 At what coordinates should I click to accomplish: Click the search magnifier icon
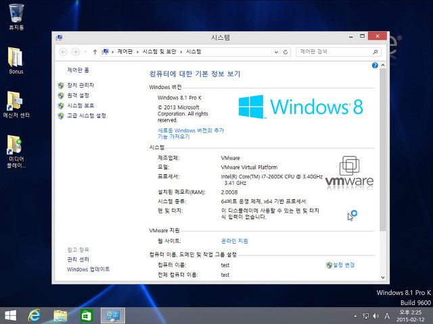(x=375, y=52)
